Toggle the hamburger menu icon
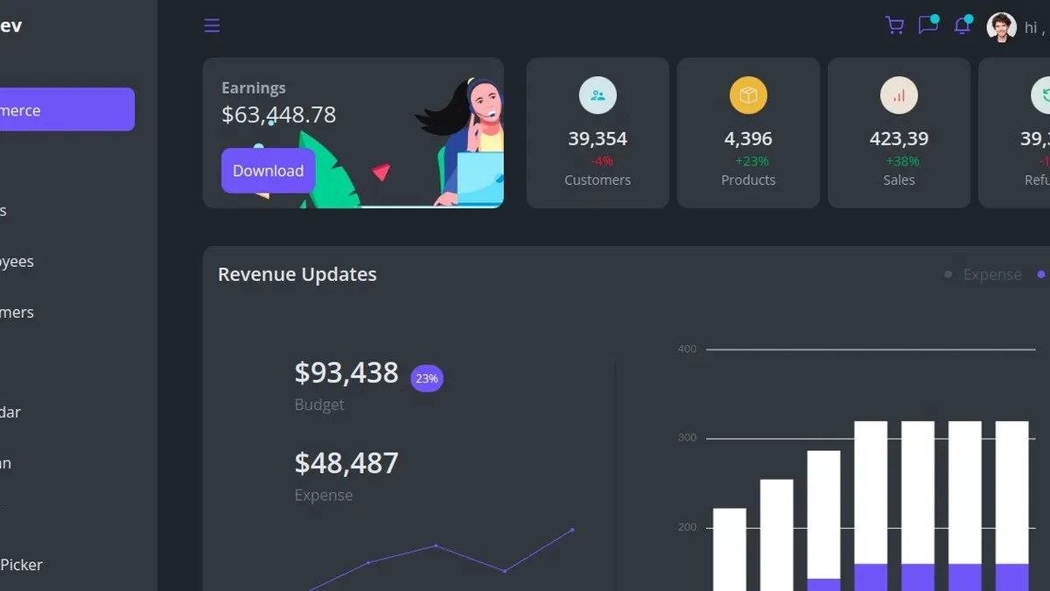This screenshot has height=591, width=1050. tap(212, 25)
